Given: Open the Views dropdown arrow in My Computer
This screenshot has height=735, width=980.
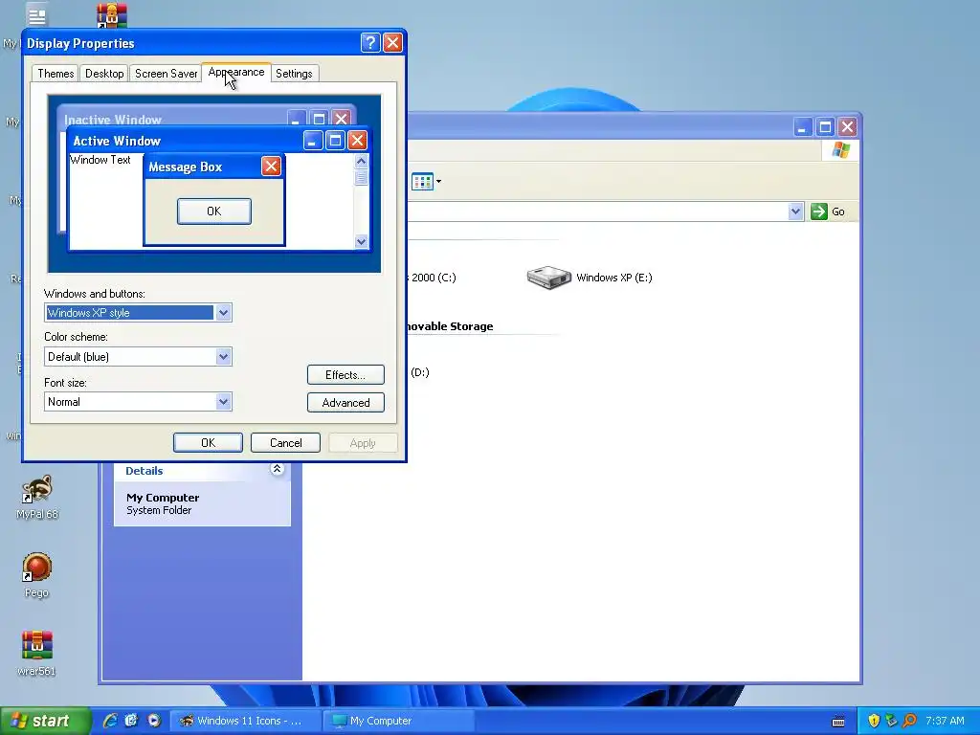Looking at the screenshot, I should coord(438,182).
